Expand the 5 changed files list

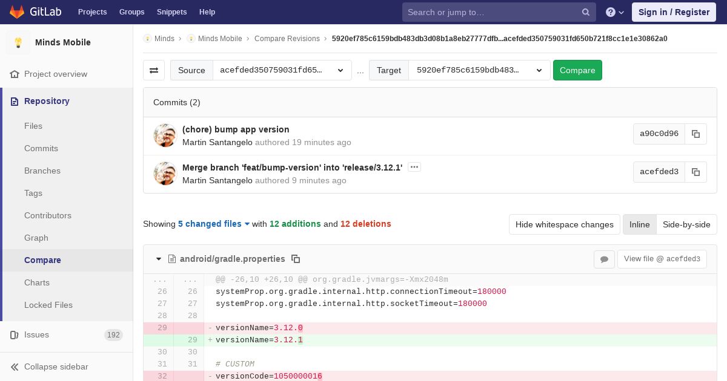(x=213, y=224)
